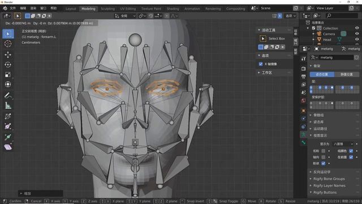Choose the Move tool
This screenshot has height=204, width=362.
(x=8, y=54)
